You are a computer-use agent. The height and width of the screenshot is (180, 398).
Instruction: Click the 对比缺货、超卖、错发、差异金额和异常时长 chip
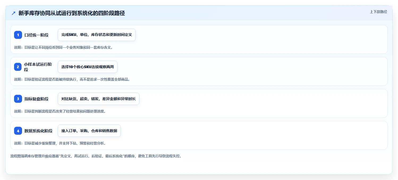[99, 99]
